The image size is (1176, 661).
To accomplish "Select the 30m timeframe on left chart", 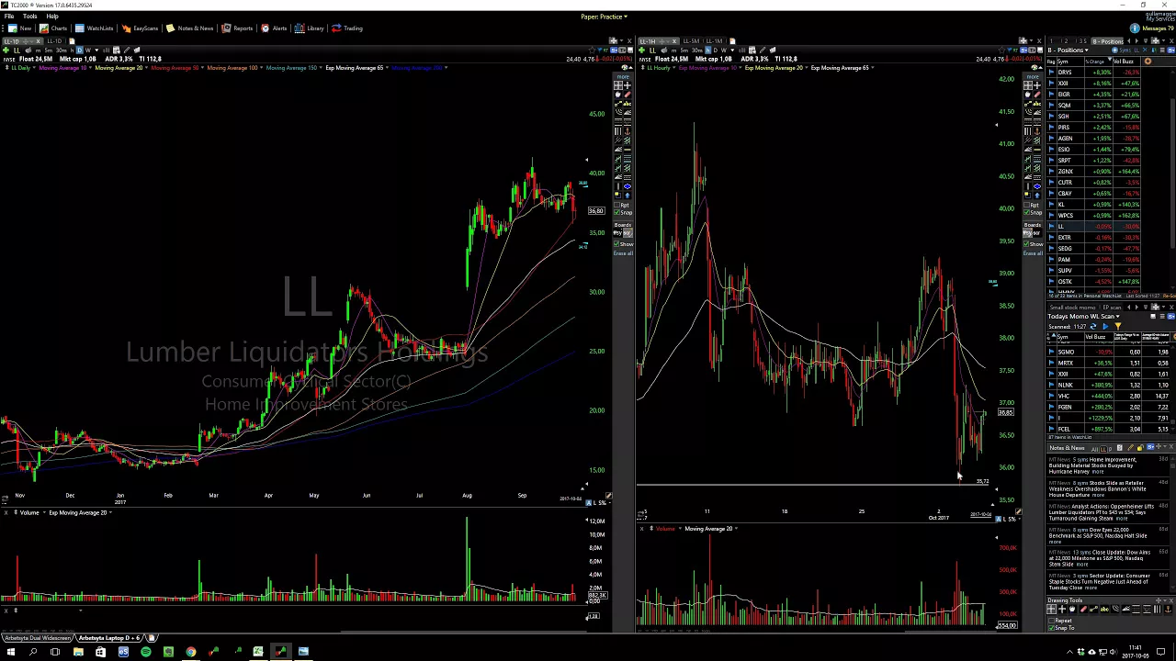I will click(62, 50).
